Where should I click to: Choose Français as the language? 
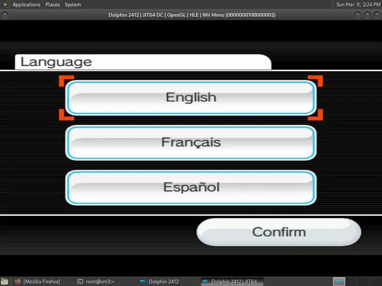point(191,143)
